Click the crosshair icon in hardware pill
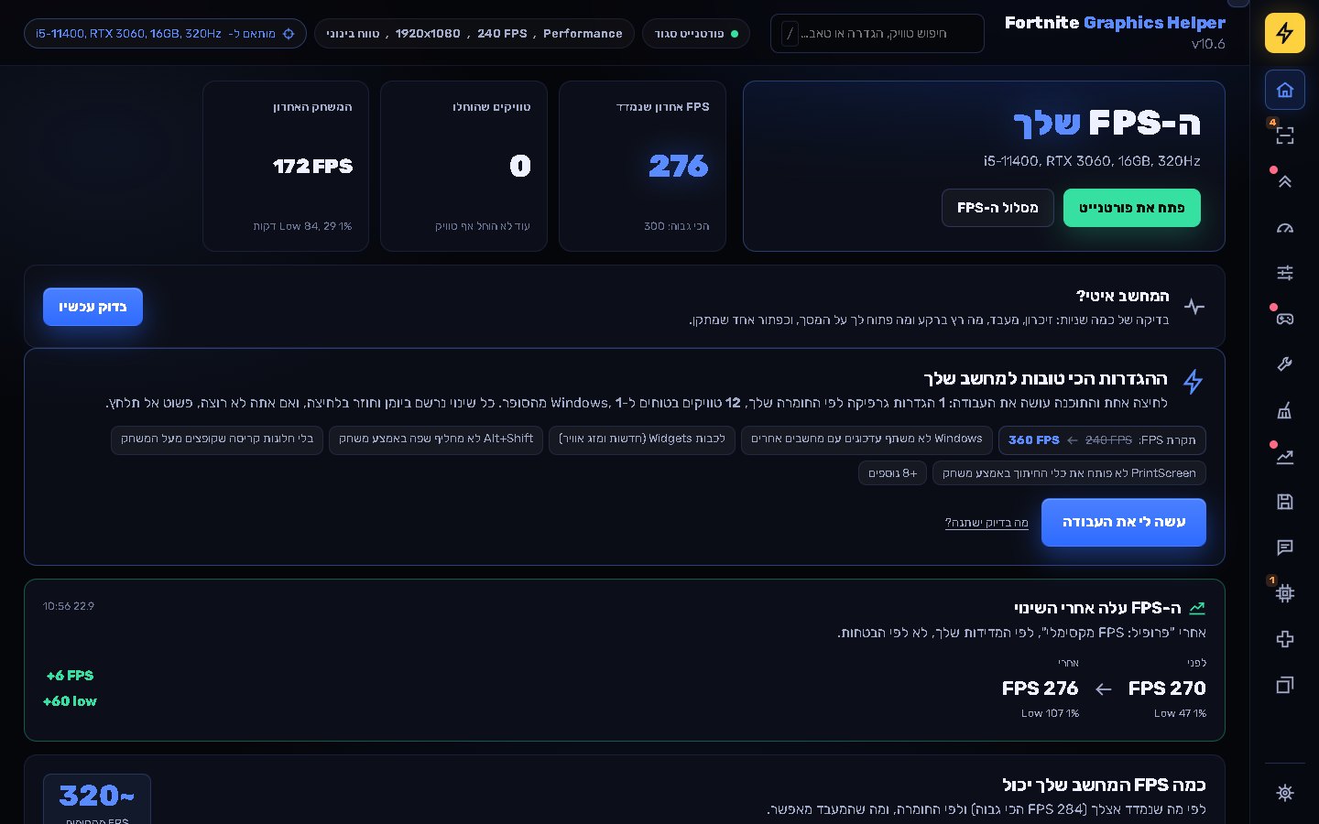The width and height of the screenshot is (1319, 824). coord(289,34)
